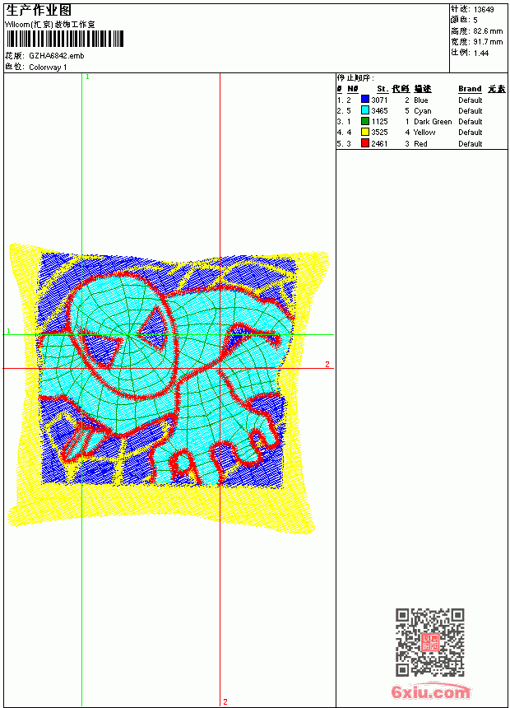Select the file name GZHA6842.emb

57,56
